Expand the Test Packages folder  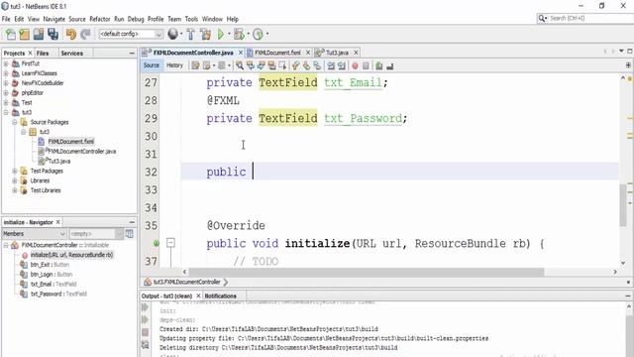(15, 171)
